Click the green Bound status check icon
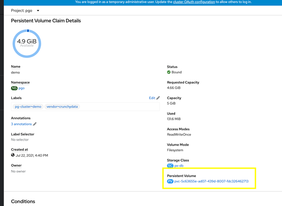The height and width of the screenshot is (206, 282). point(169,72)
